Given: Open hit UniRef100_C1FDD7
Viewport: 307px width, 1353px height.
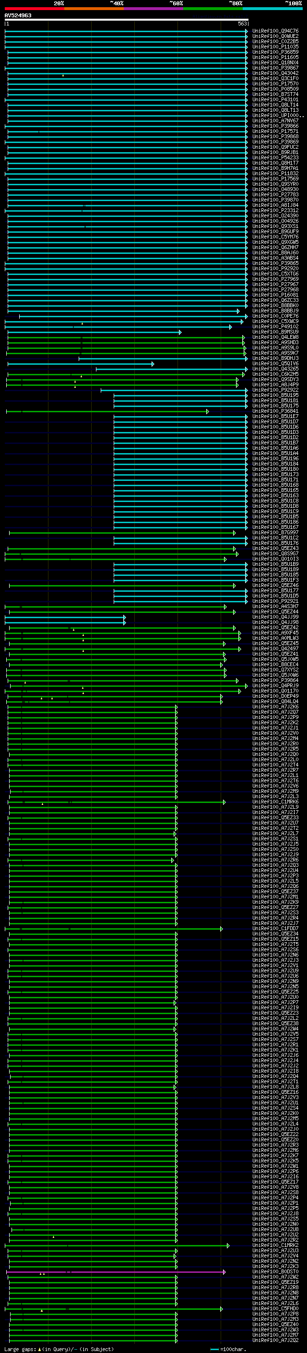Looking at the screenshot, I should pyautogui.click(x=275, y=929).
